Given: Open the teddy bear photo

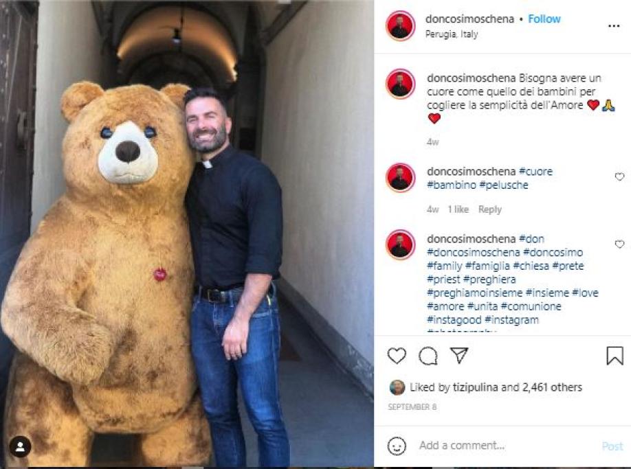Looking at the screenshot, I should pyautogui.click(x=187, y=234).
